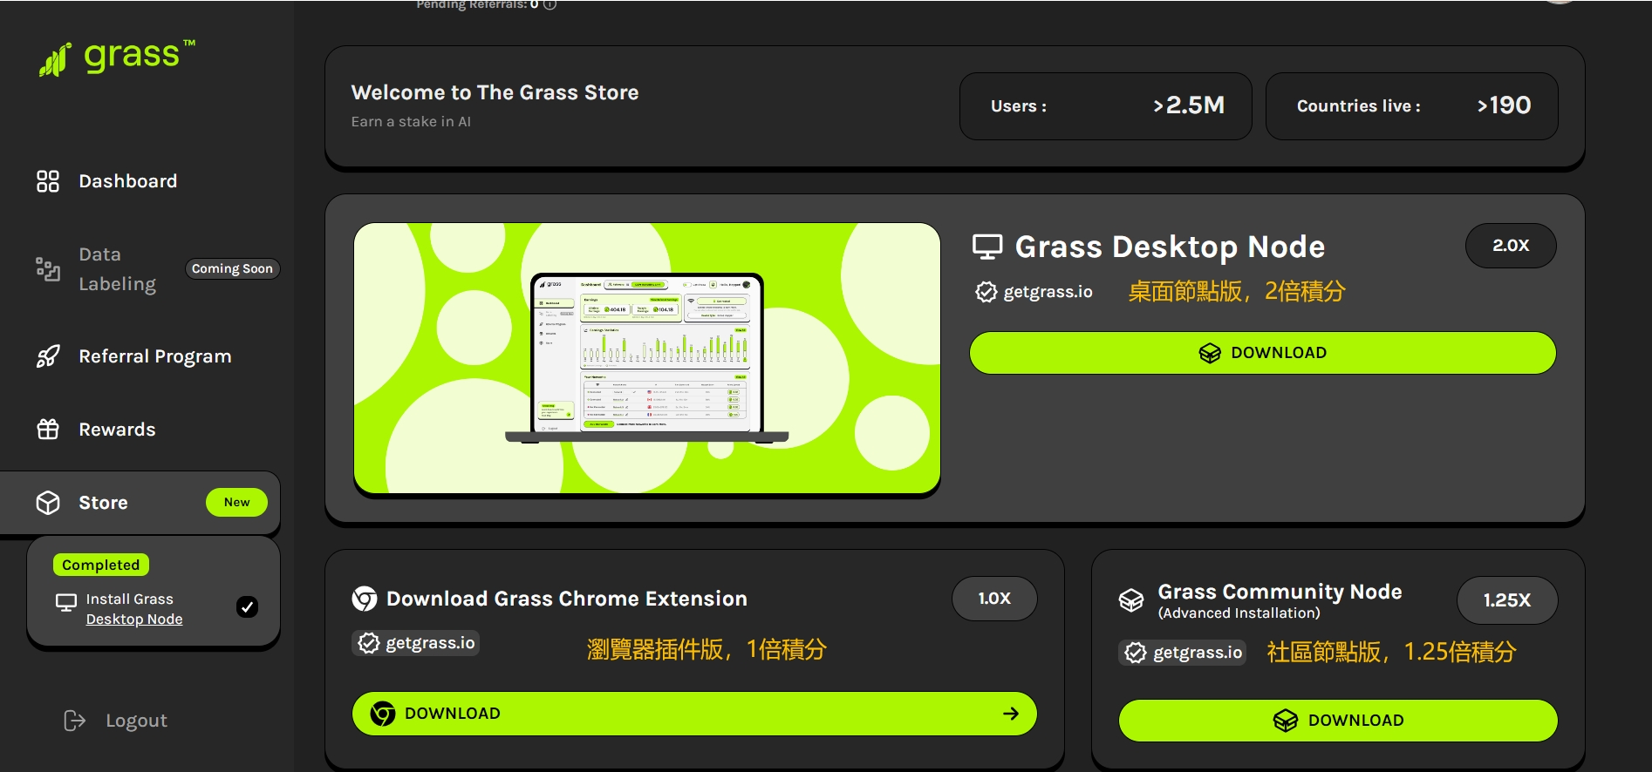This screenshot has height=772, width=1652.
Task: Click the Logout arrow icon
Action: 75,721
